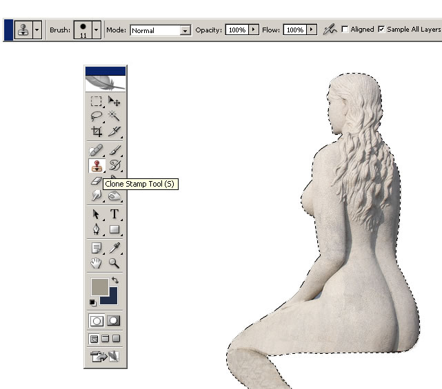This screenshot has height=389, width=442.
Task: Expand the Mode dropdown showing Normal
Action: click(185, 30)
